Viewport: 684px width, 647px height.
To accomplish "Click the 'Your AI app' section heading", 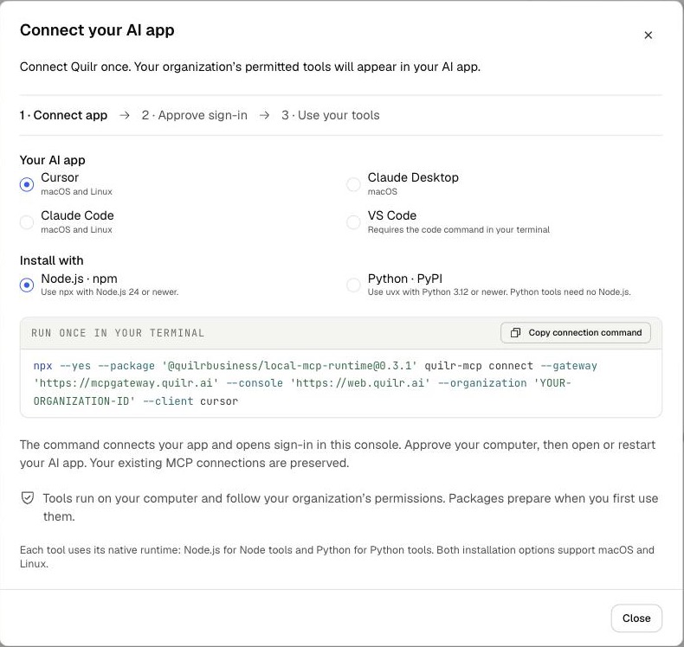I will (52, 160).
